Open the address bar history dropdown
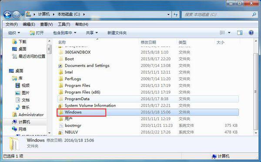Screen dimensions: 261x162 click(168, 15)
